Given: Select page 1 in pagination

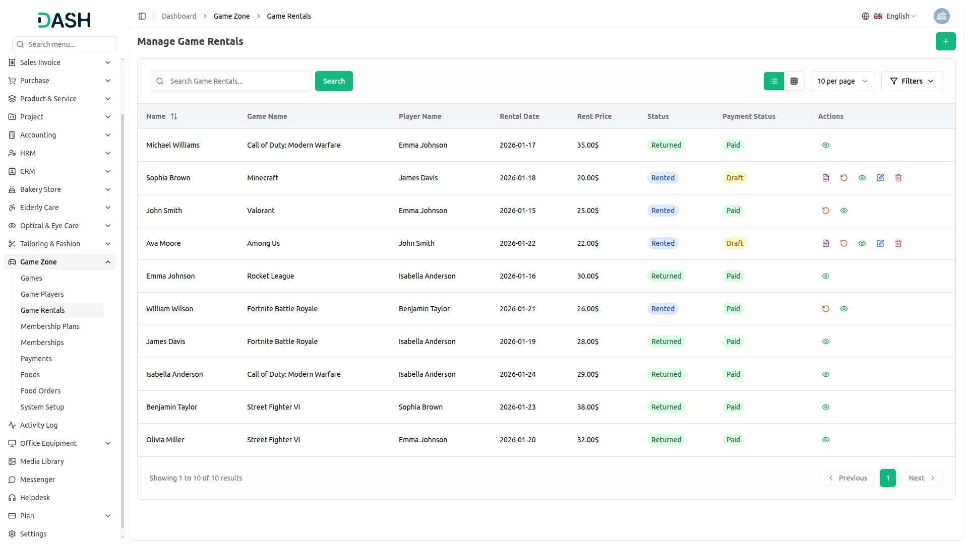Looking at the screenshot, I should pos(888,478).
